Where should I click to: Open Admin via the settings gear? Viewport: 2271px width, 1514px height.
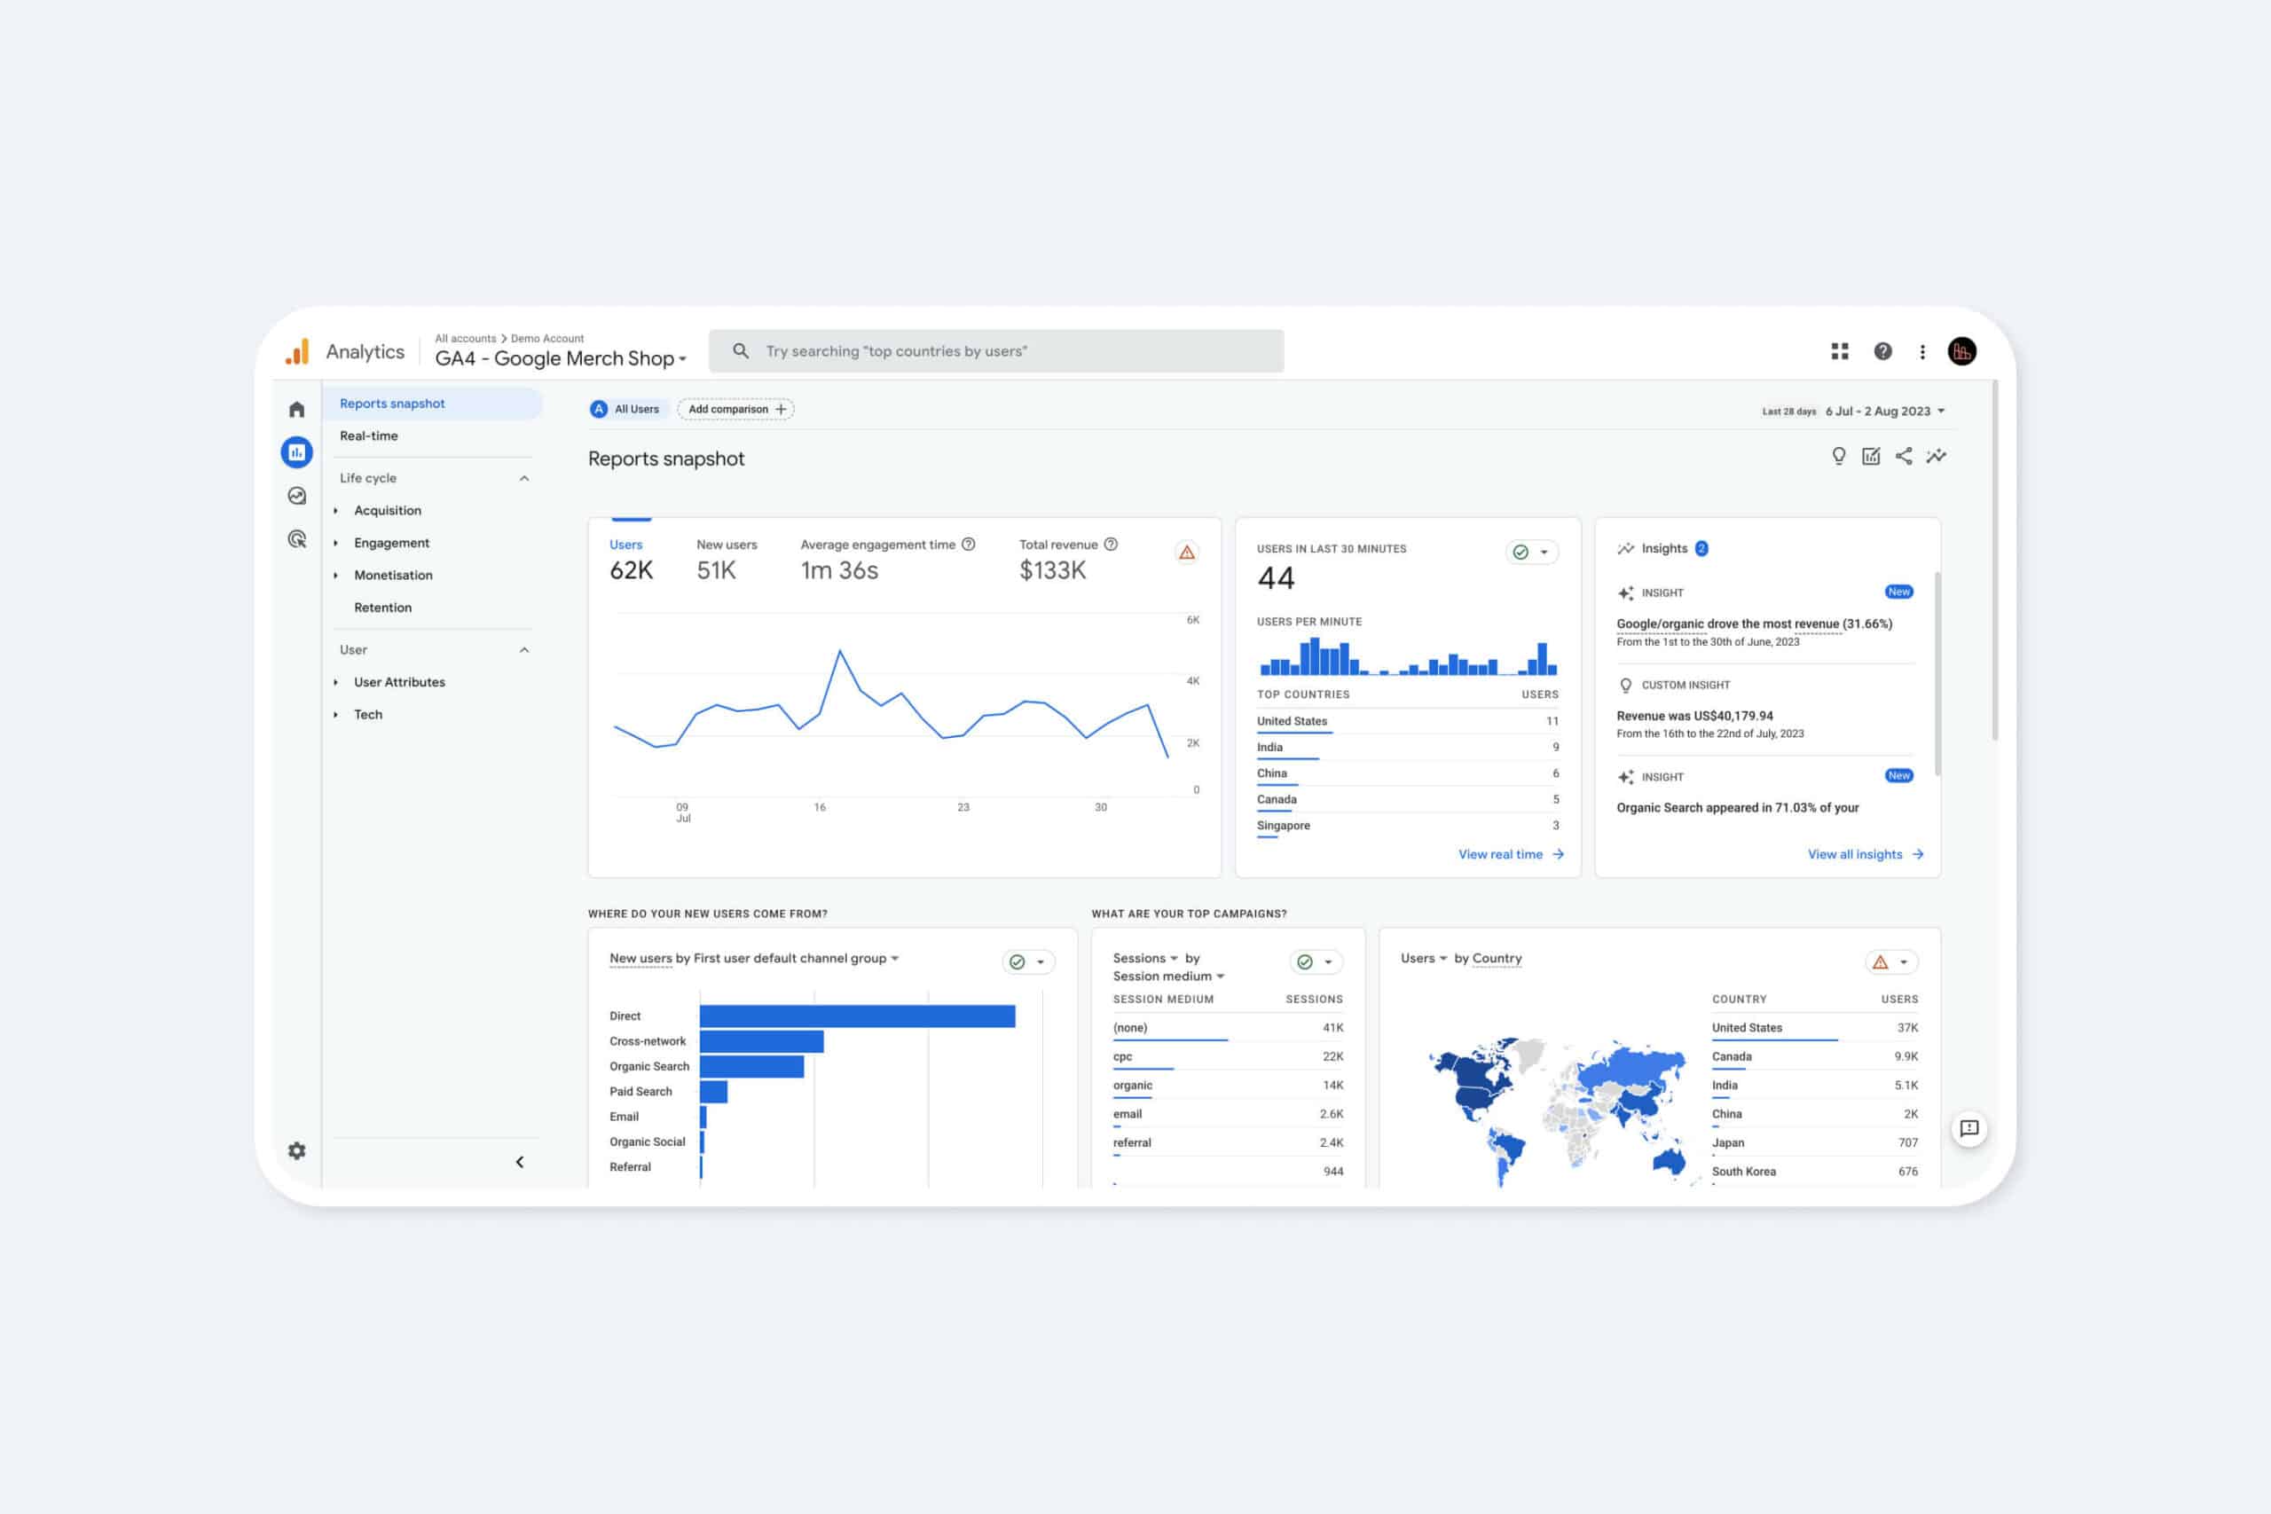(296, 1151)
